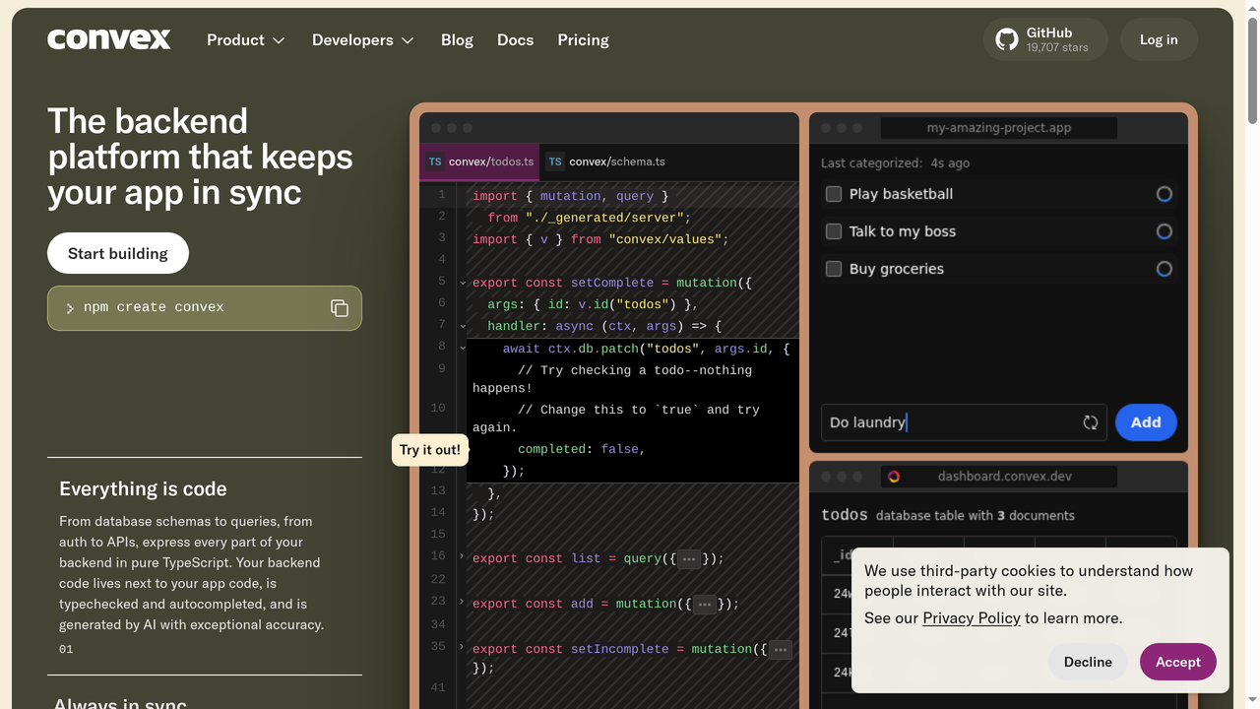Click the sync icon inside the todo input
The image size is (1260, 709).
[x=1090, y=422]
